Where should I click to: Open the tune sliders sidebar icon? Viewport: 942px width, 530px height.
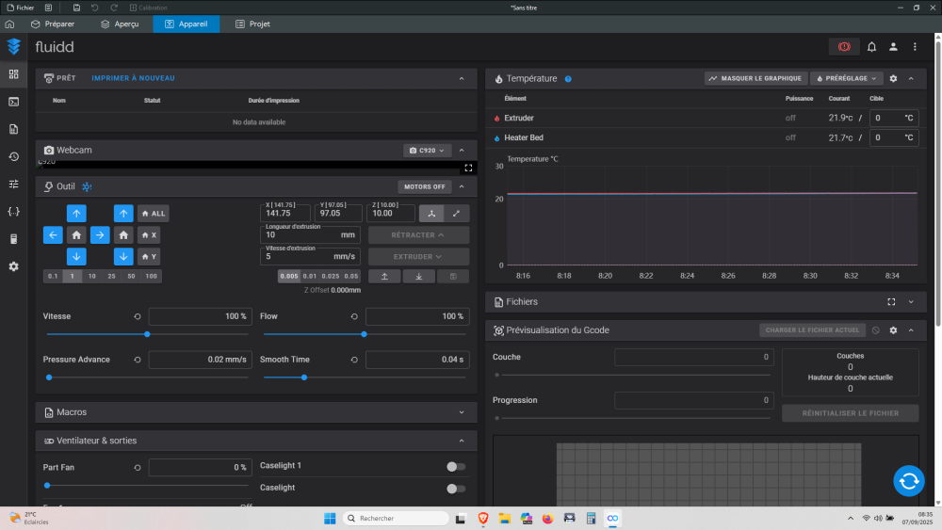(x=13, y=185)
